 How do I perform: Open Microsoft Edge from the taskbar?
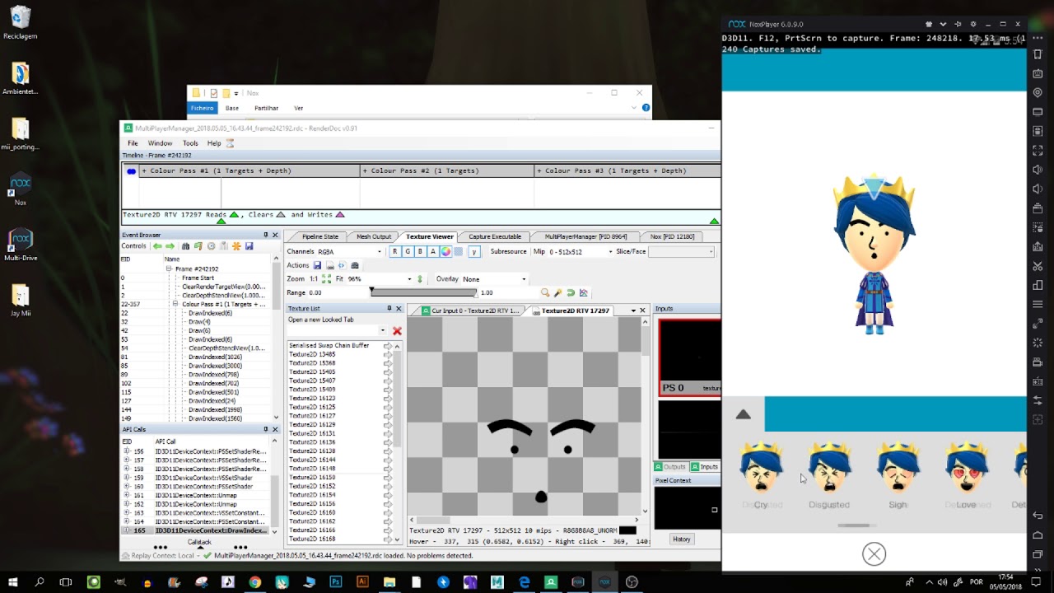click(x=524, y=581)
